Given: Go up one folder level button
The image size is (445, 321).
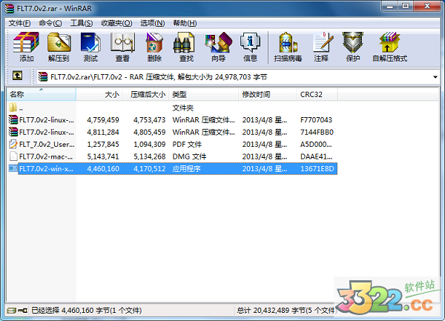Looking at the screenshot, I should tap(17, 76).
